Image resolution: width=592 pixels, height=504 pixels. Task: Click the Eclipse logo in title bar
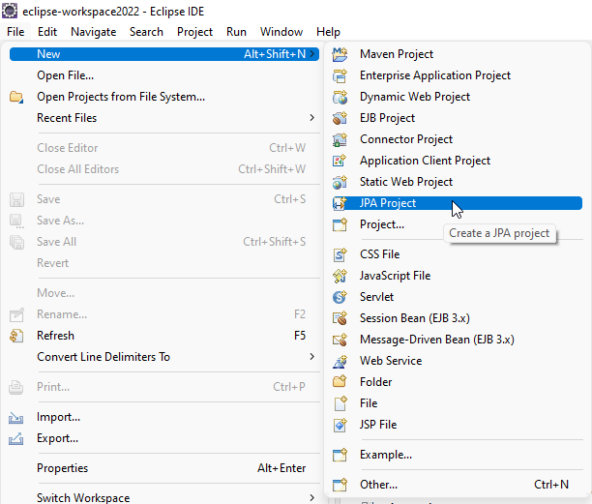pyautogui.click(x=10, y=11)
